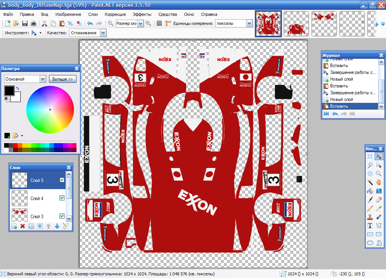Select the Eraser tool
The image size is (386, 278).
378,200
